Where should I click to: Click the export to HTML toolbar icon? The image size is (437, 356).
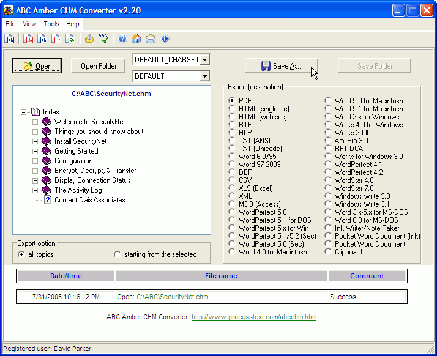pyautogui.click(x=42, y=39)
